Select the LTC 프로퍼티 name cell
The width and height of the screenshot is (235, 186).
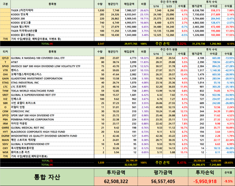[52, 87]
